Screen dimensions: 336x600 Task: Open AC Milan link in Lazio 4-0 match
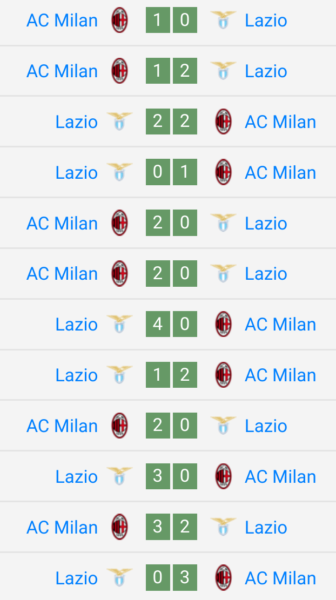click(280, 325)
